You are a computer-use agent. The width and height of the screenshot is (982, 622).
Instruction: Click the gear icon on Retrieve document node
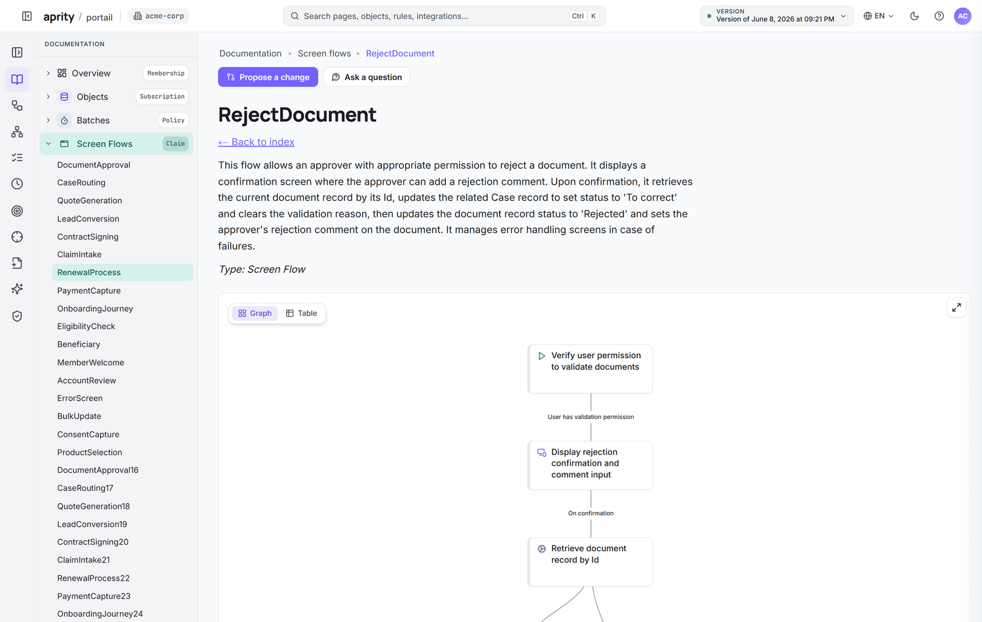(541, 549)
